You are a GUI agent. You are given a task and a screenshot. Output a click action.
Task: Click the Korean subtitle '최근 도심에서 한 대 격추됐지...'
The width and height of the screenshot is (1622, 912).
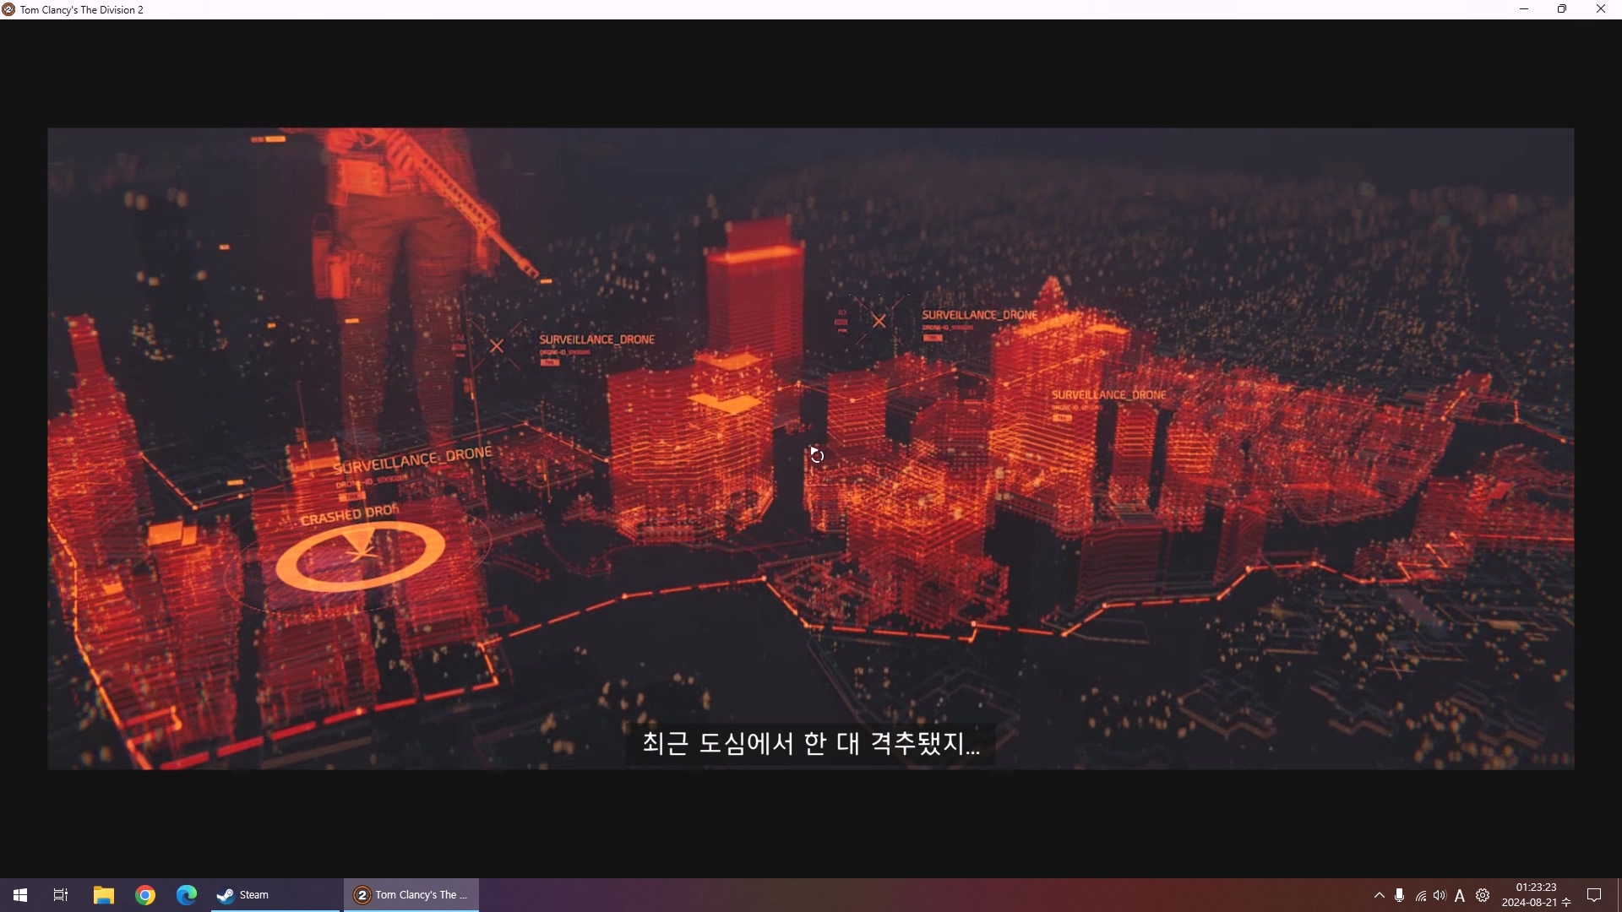[x=811, y=743]
